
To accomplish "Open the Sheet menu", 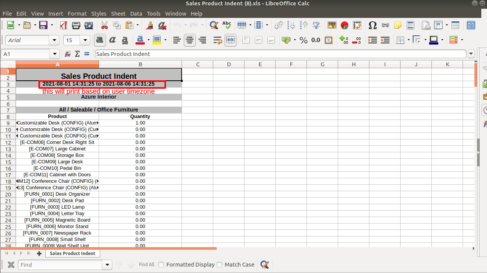I will click(118, 13).
